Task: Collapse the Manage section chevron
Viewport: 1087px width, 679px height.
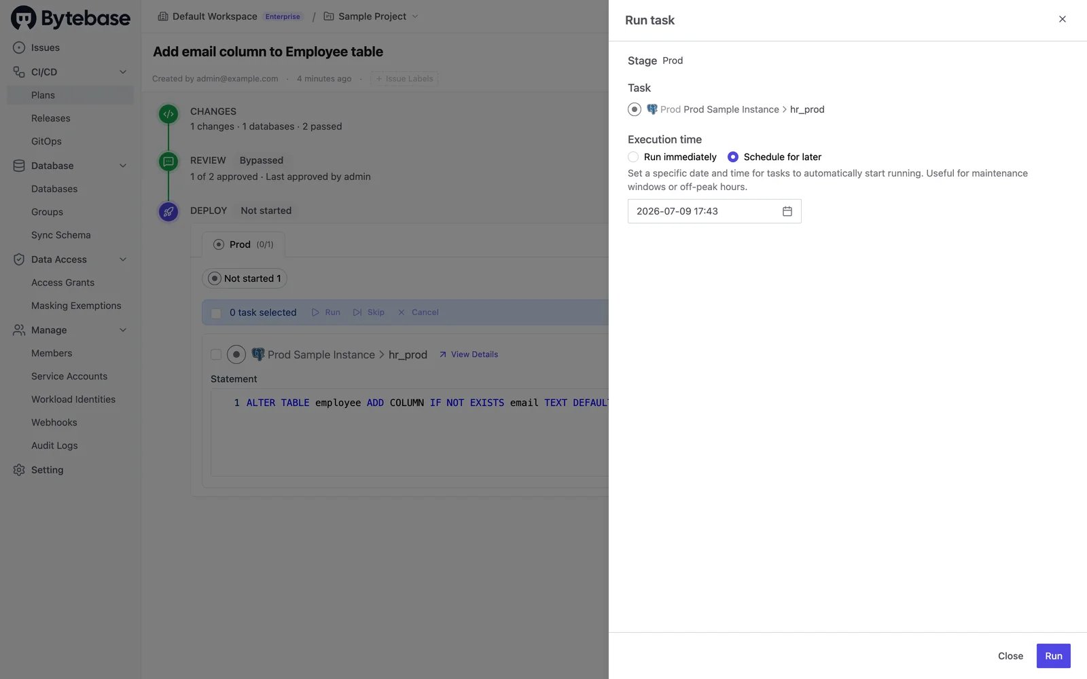Action: (x=123, y=330)
